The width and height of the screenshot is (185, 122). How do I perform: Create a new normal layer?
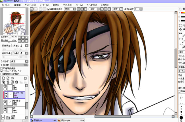click(x=3, y=78)
